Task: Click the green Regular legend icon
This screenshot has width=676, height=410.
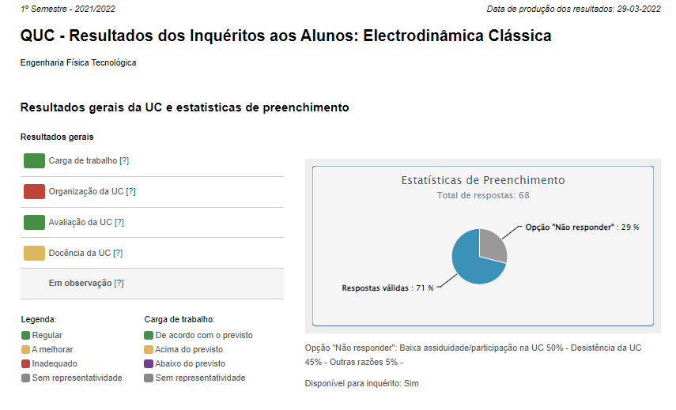Action: [26, 336]
